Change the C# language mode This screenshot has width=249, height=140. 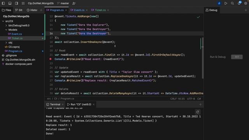(199, 99)
